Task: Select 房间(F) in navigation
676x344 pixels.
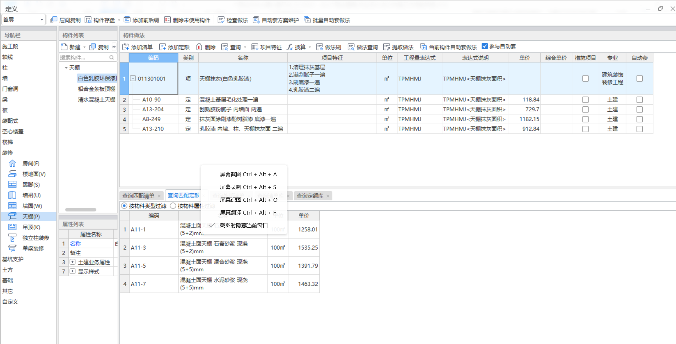Action: 31,163
